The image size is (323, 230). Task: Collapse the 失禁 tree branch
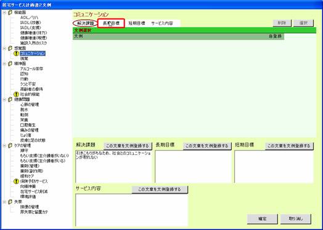(4, 202)
